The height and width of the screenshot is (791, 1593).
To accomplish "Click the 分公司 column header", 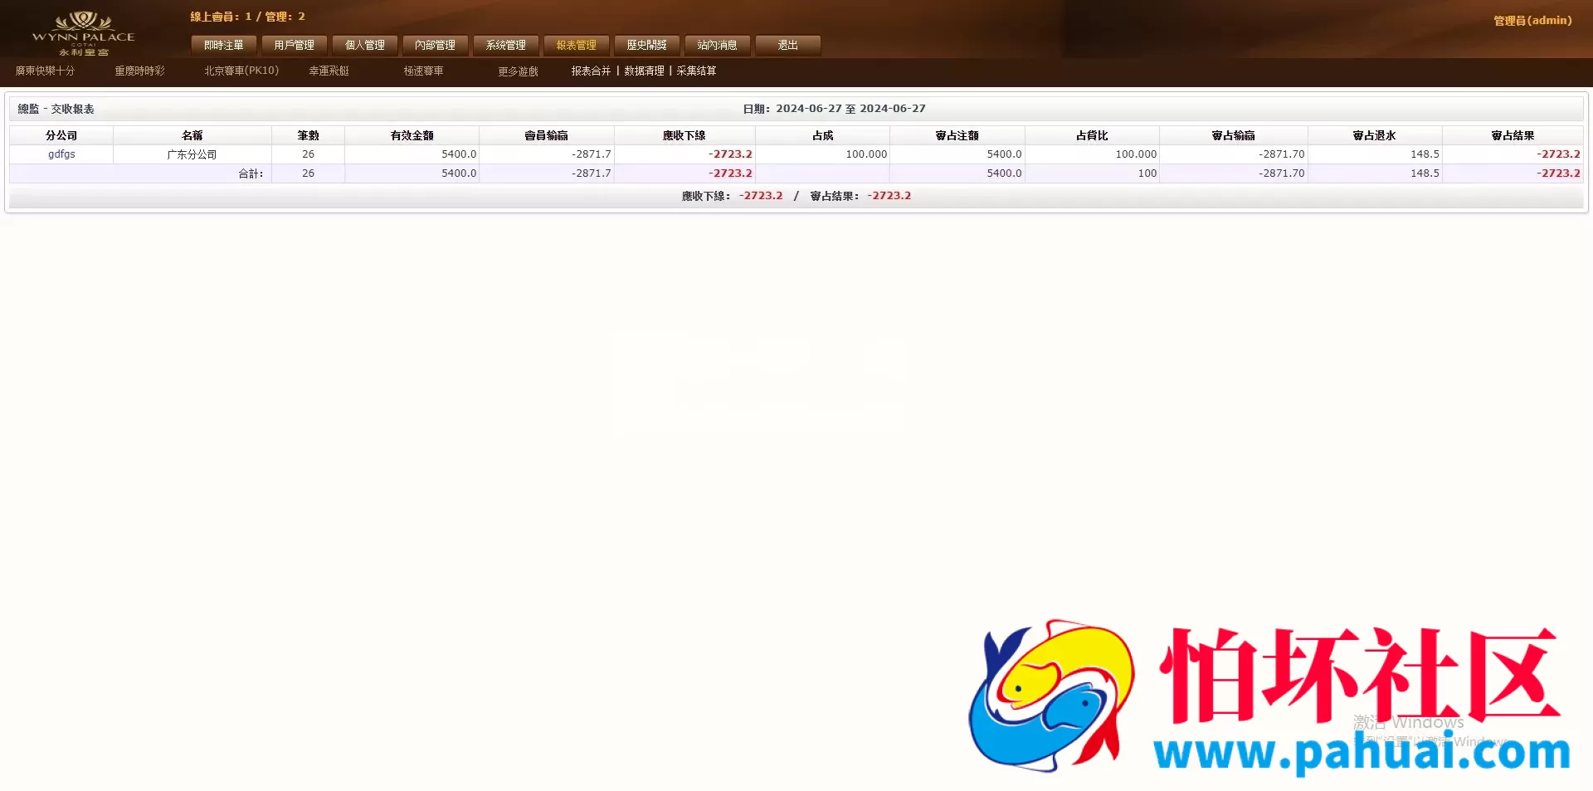I will tap(61, 135).
